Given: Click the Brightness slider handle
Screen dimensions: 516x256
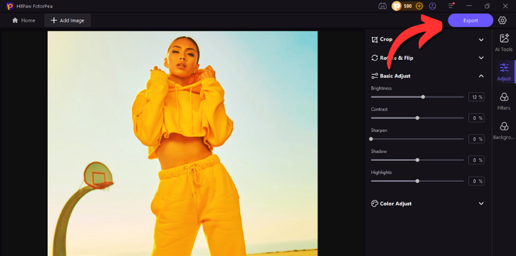Looking at the screenshot, I should click(x=423, y=97).
